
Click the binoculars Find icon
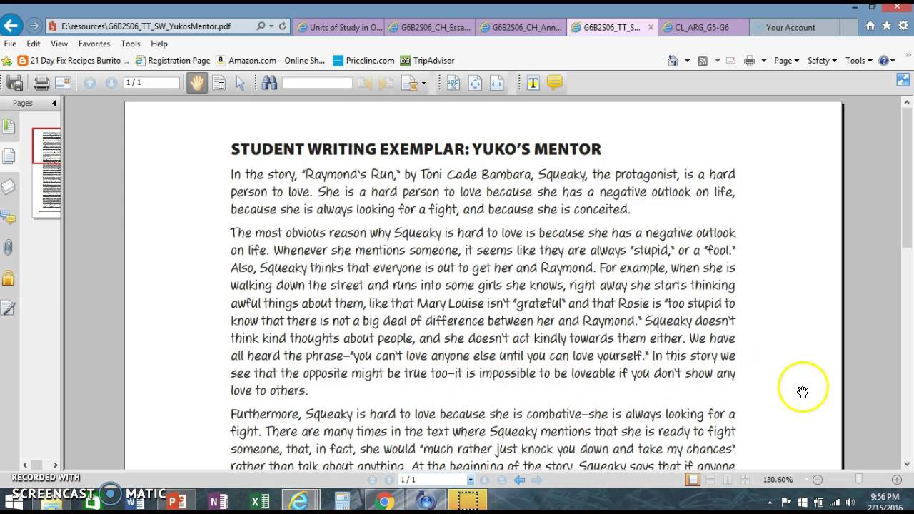click(269, 83)
